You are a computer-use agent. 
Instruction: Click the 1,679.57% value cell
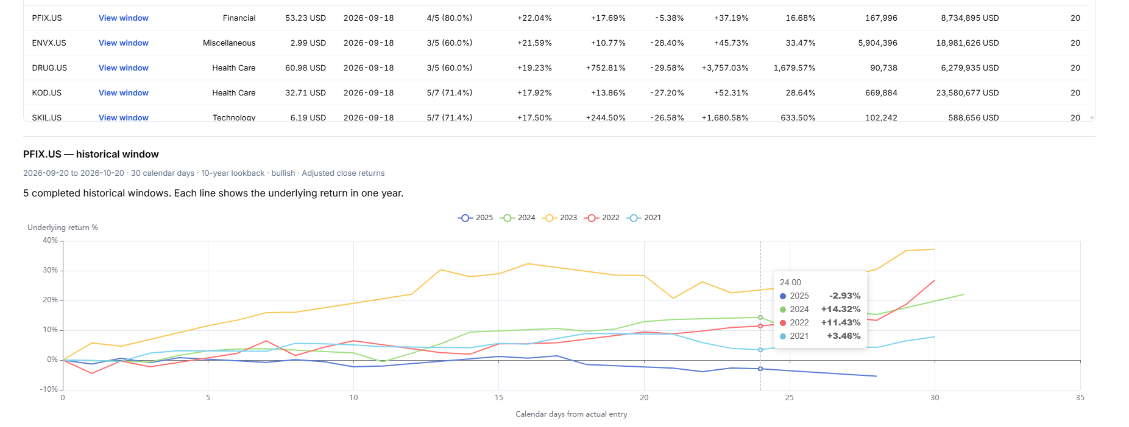click(x=795, y=68)
